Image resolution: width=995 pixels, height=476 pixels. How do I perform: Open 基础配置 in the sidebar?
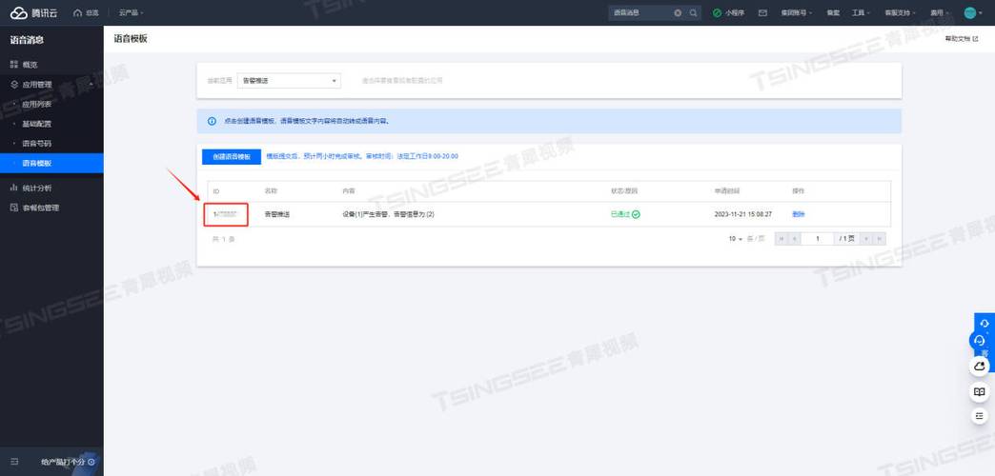pos(37,124)
